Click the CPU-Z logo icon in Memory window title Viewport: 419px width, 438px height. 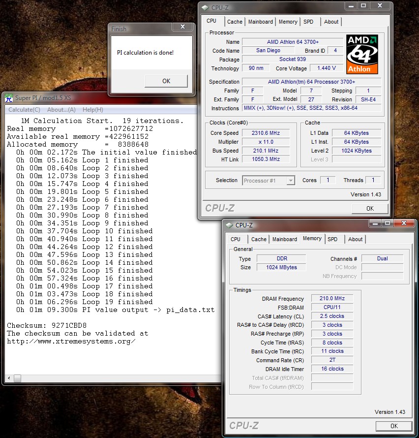pyautogui.click(x=230, y=225)
